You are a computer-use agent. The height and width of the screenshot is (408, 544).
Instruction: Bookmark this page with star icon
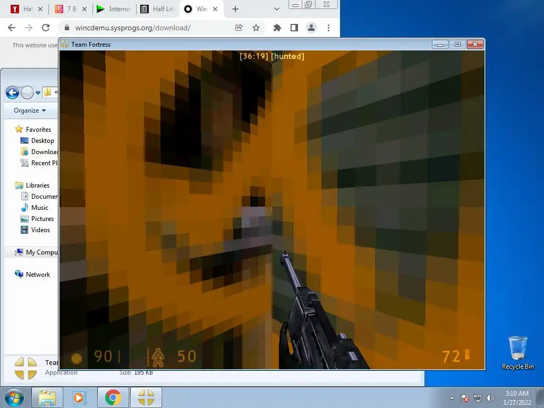click(x=256, y=28)
